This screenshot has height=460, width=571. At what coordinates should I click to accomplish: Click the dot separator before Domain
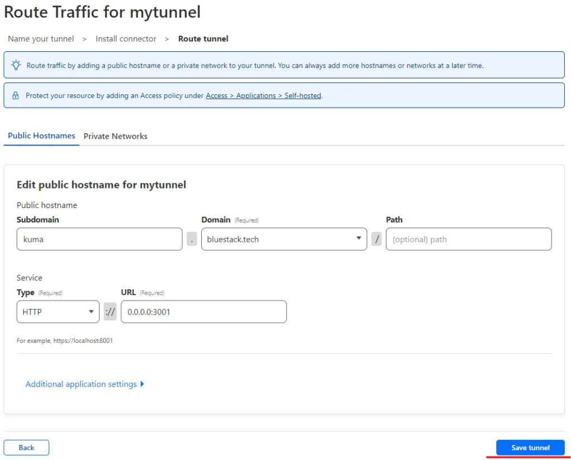pos(192,239)
